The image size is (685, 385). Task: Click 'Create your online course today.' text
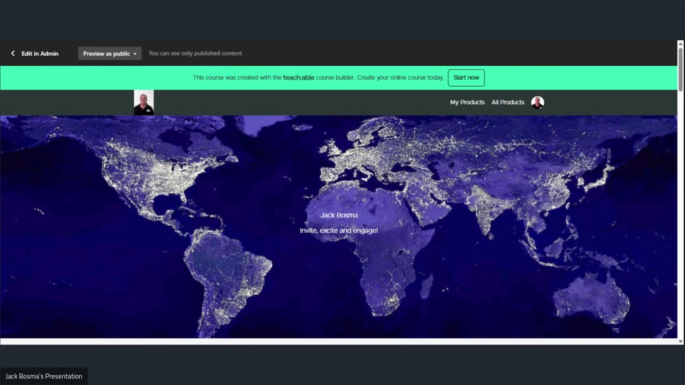pos(400,78)
